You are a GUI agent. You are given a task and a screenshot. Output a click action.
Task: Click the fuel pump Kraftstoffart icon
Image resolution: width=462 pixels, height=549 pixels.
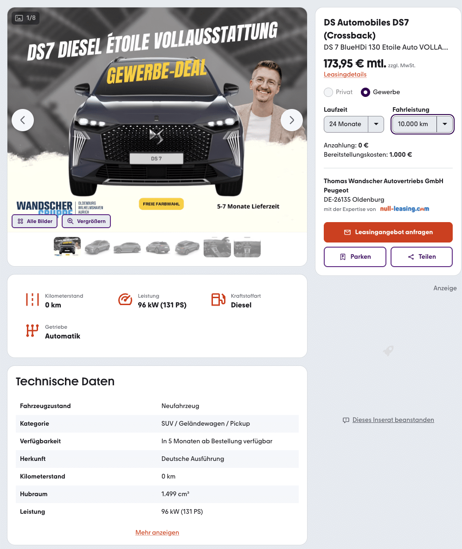click(218, 300)
